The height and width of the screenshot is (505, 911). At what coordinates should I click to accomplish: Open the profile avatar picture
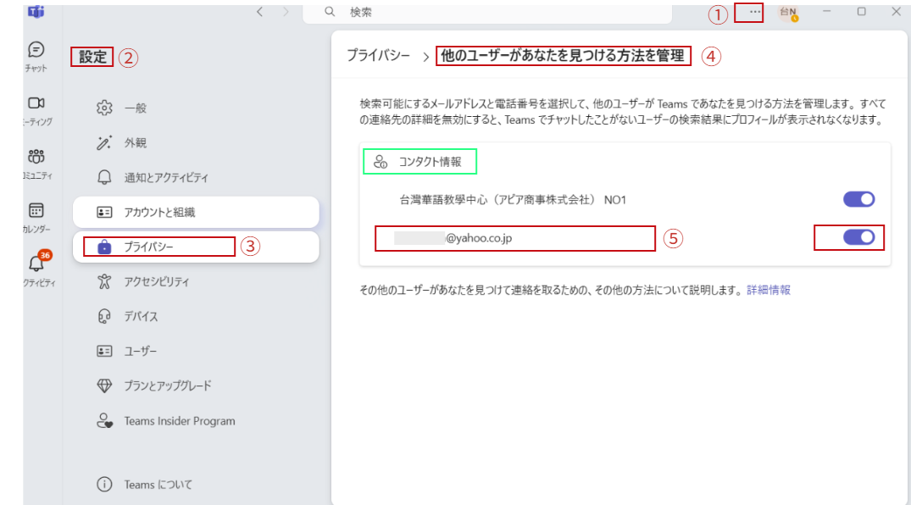coord(788,13)
